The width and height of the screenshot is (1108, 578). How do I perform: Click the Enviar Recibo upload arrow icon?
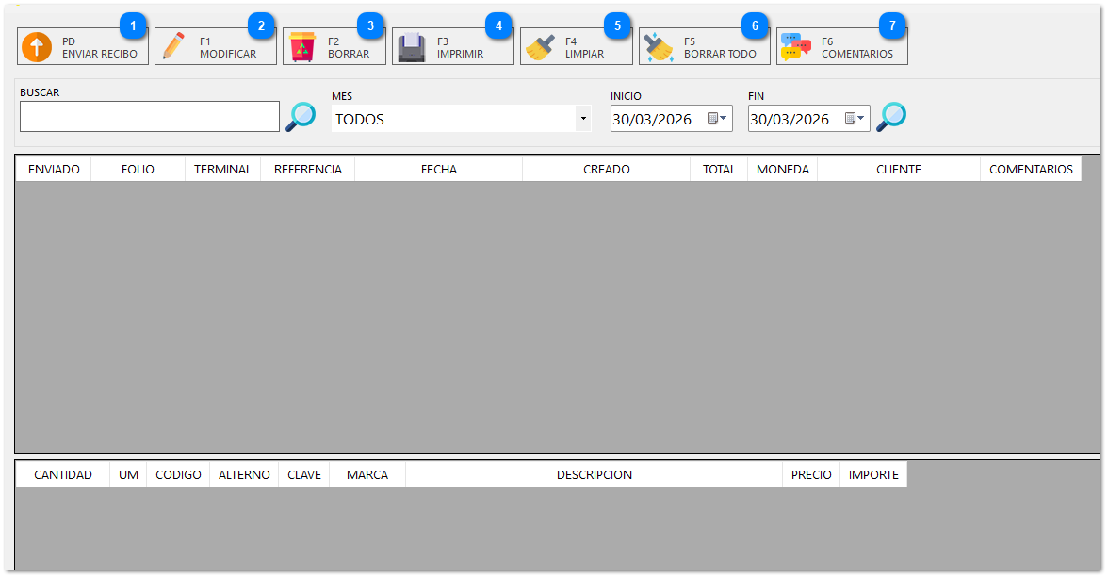[37, 47]
